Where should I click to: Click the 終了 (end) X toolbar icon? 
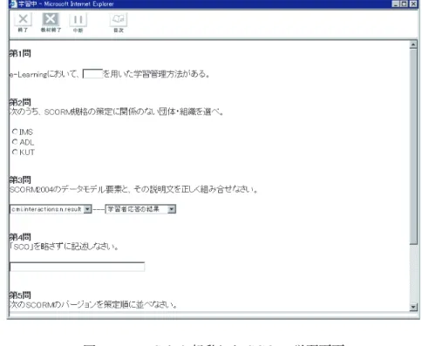pyautogui.click(x=23, y=19)
